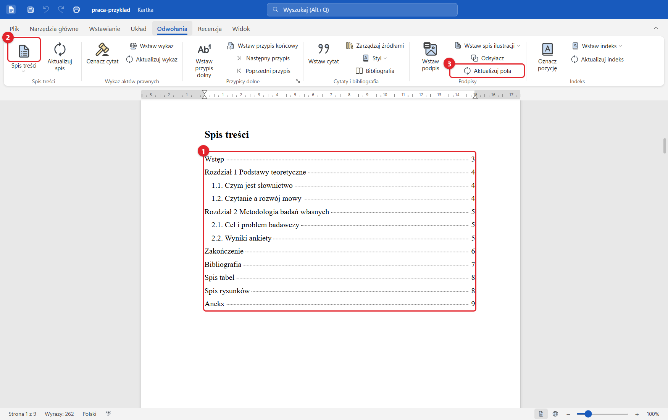Open Przypisy dolne dialog launcher arrow
This screenshot has height=420, width=668.
point(298,81)
